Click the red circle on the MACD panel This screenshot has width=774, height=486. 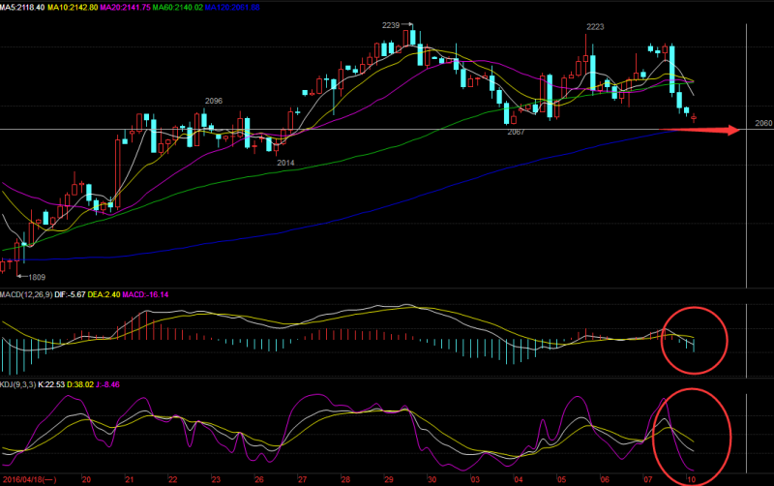click(694, 339)
